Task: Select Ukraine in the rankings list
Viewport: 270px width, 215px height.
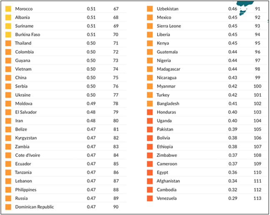Action: coord(22,95)
